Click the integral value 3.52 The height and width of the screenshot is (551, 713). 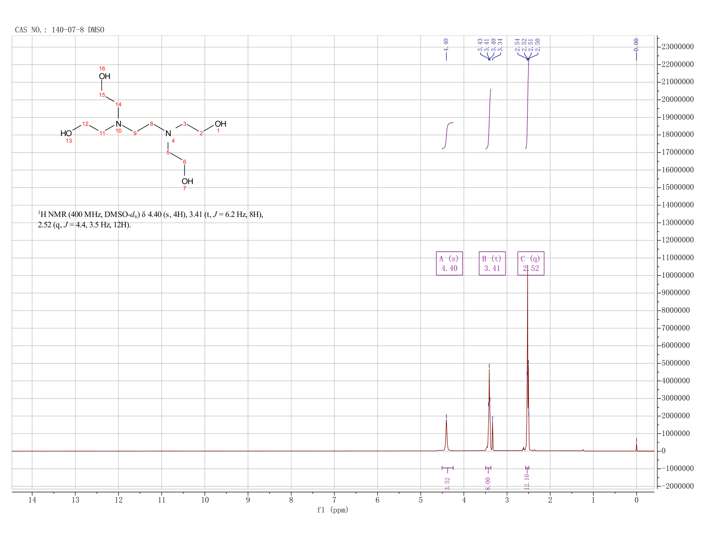click(448, 484)
